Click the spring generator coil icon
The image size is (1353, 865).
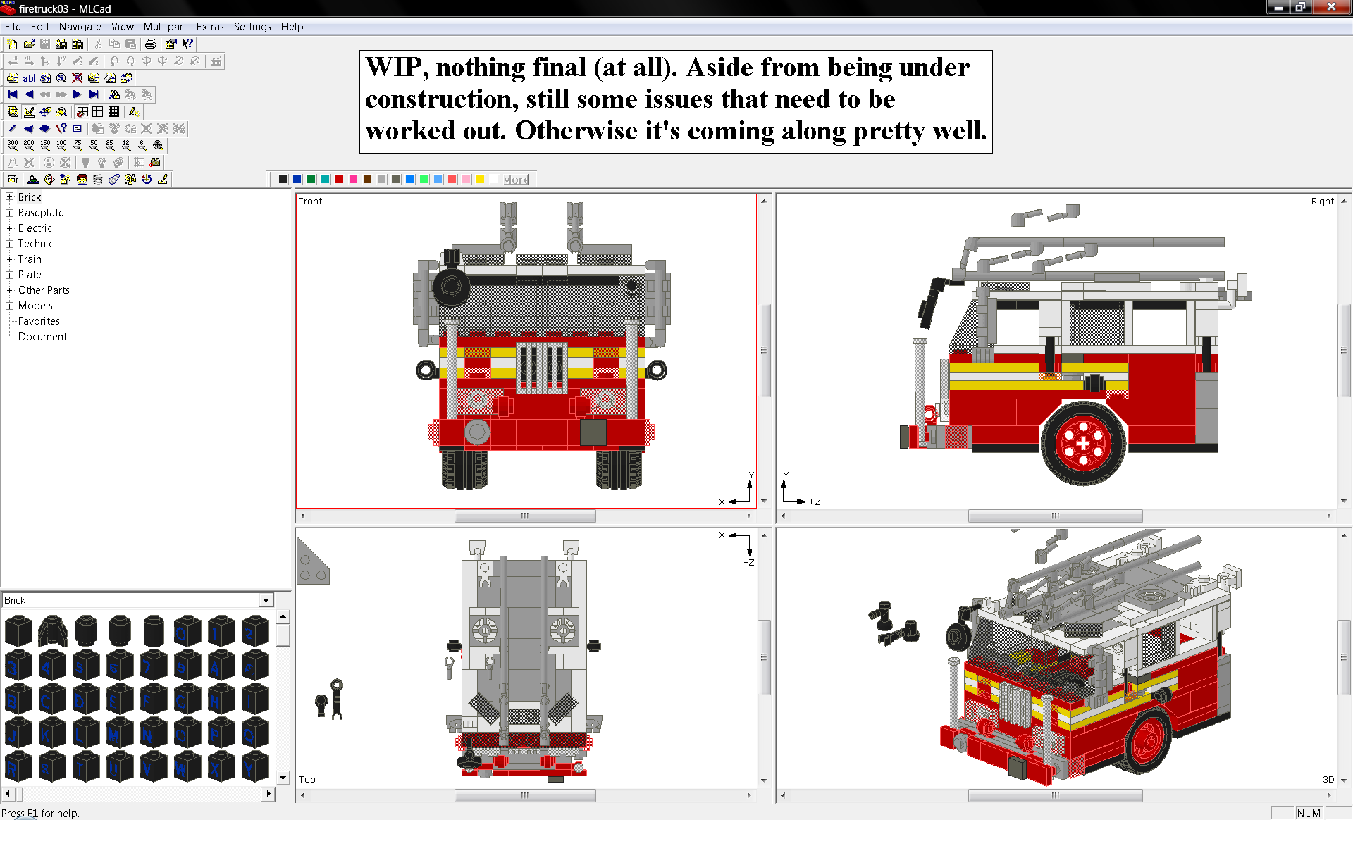[98, 179]
